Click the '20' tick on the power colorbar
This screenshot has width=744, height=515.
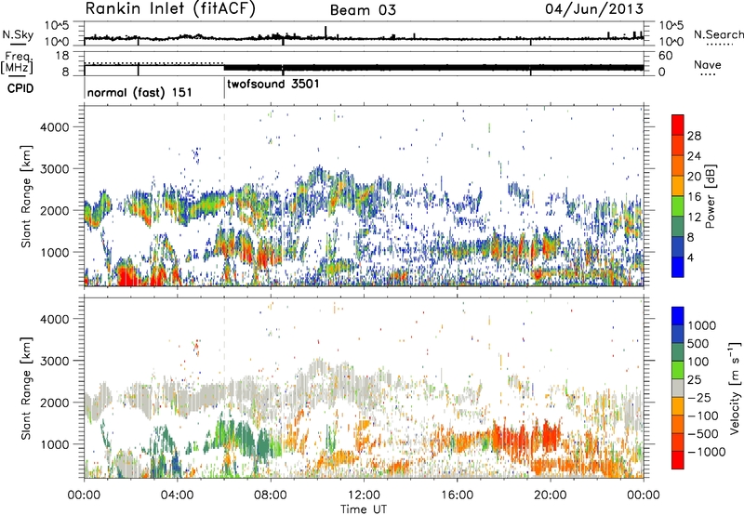694,177
